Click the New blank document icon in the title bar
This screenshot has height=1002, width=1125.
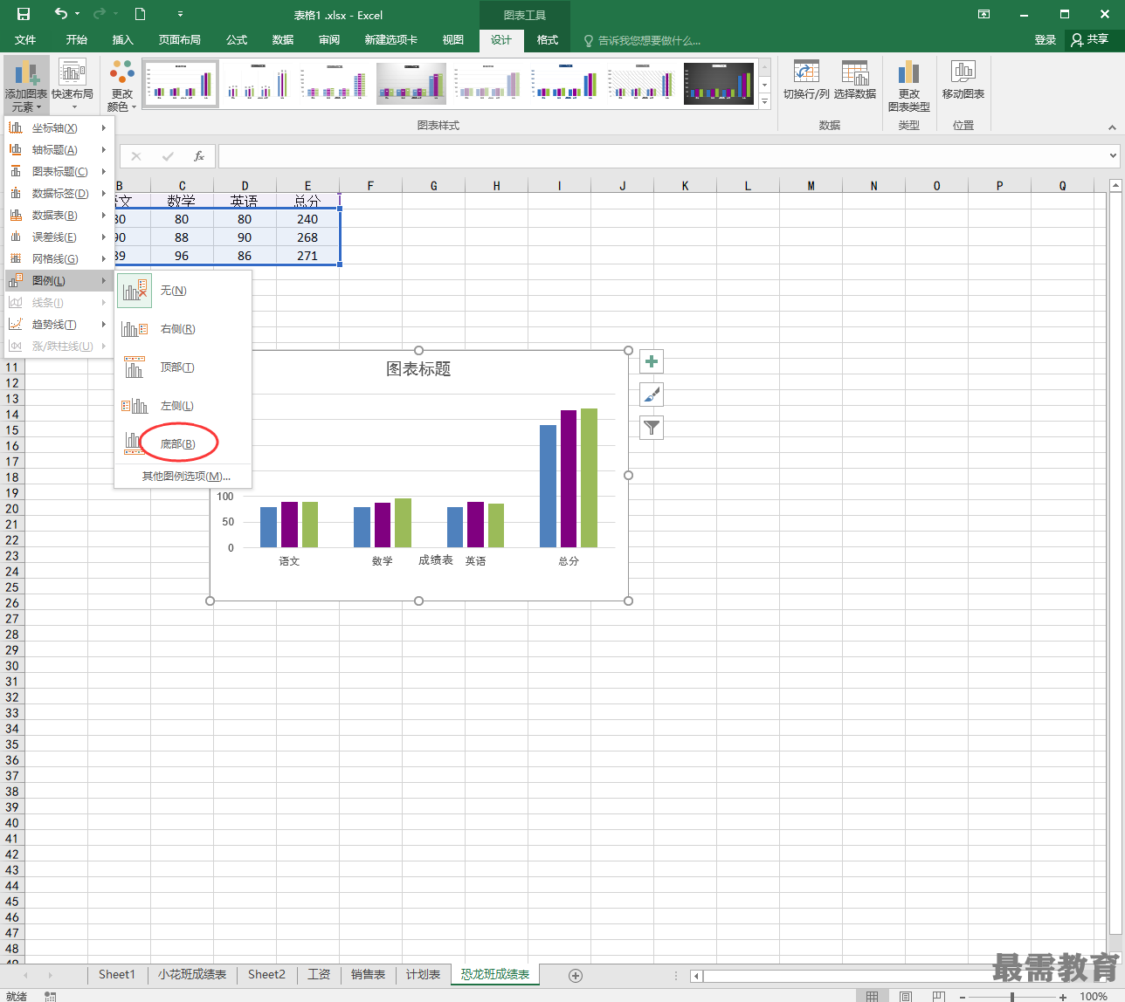point(140,14)
